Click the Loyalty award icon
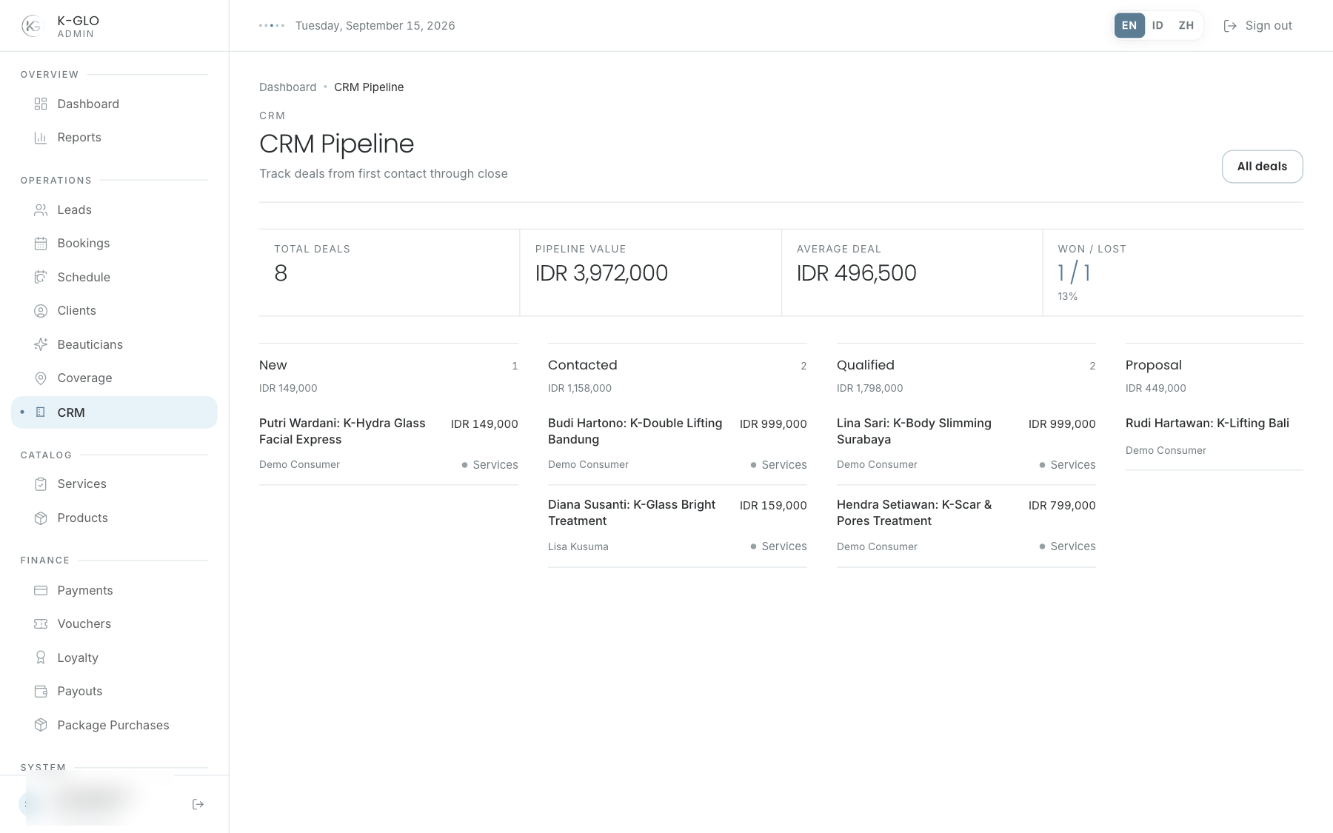1333x833 pixels. 41,658
